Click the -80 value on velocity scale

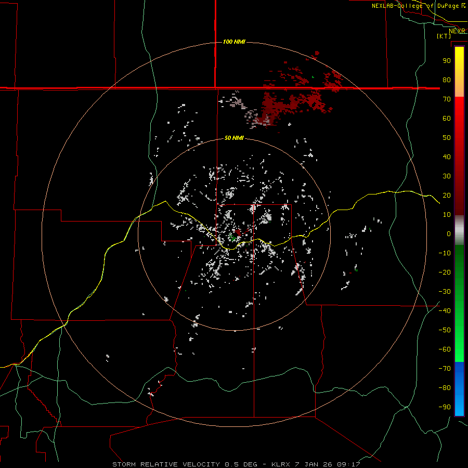(x=445, y=388)
